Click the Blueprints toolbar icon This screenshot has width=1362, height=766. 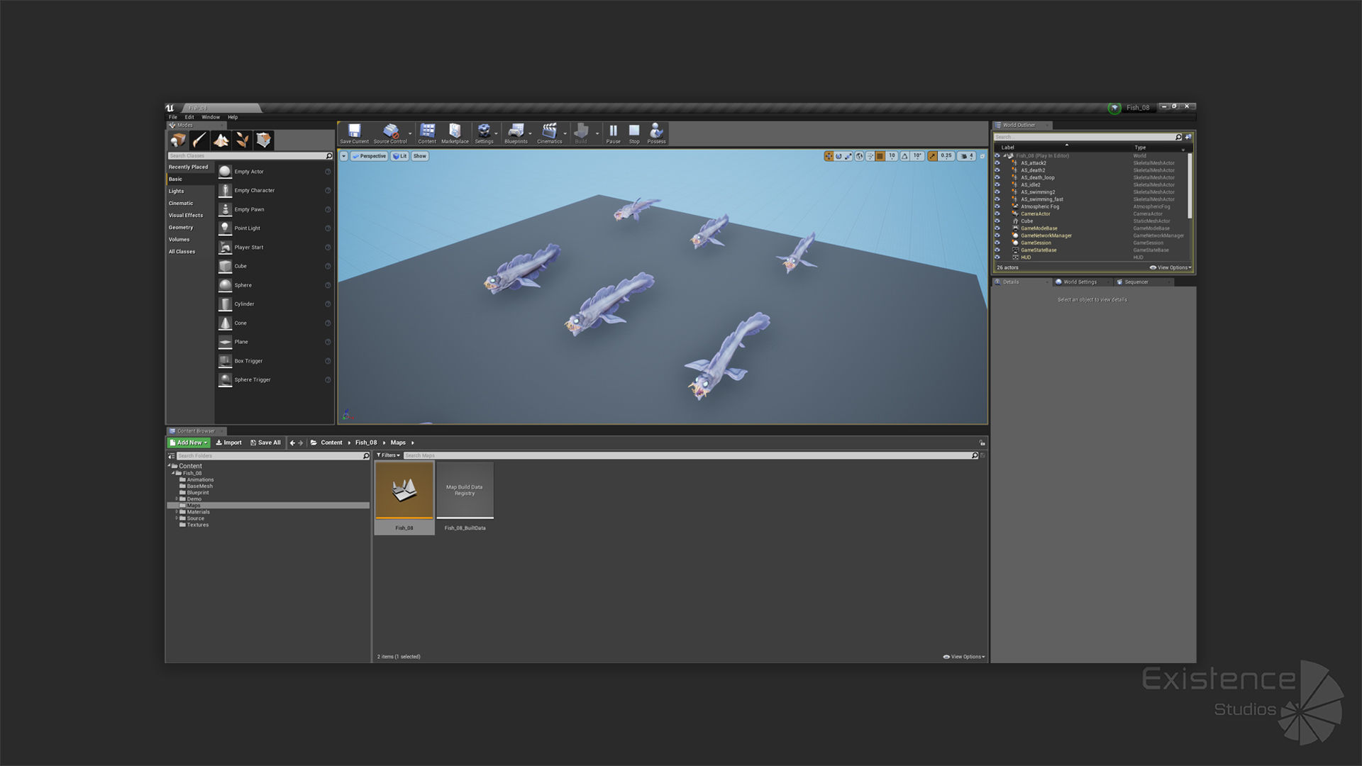point(516,133)
